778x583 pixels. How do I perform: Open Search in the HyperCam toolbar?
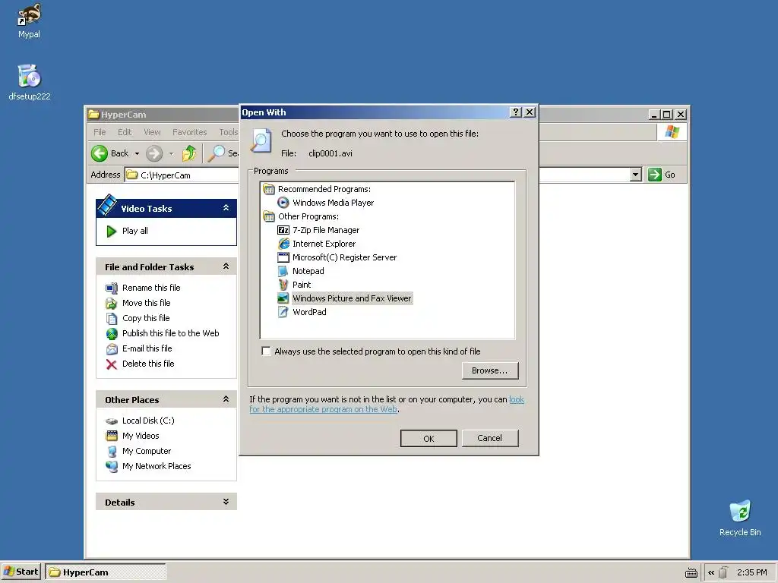(223, 153)
